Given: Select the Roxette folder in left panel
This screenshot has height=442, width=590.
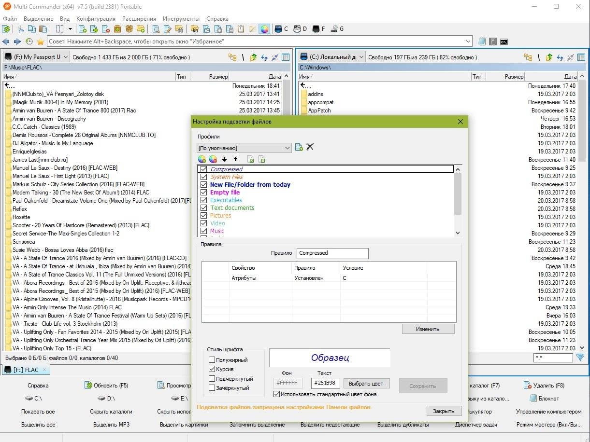Looking at the screenshot, I should [21, 217].
